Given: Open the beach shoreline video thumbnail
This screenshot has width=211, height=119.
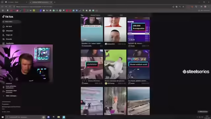Looking at the screenshot, I should point(138,101).
